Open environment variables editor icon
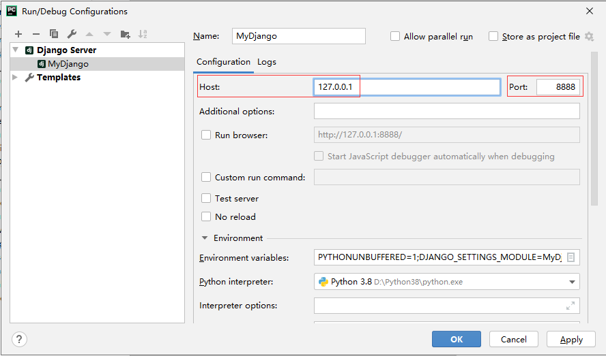 pos(571,257)
